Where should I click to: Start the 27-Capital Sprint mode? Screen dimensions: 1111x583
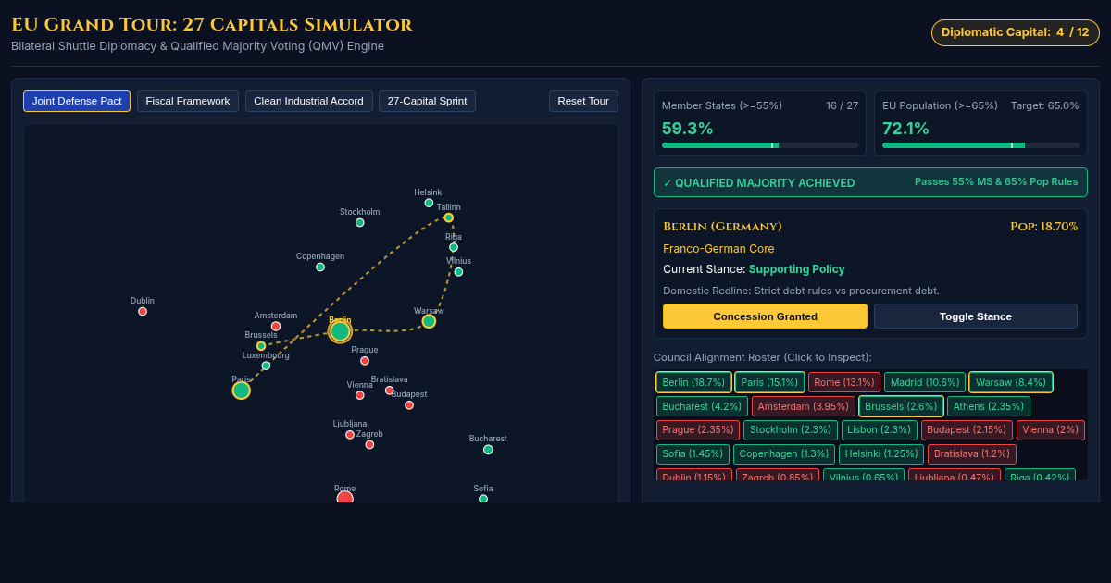(427, 101)
